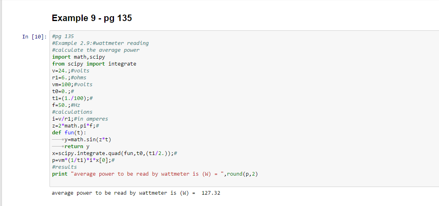Click the "z=2*math.pi*f;#" line
Image resolution: width=439 pixels, height=206 pixels.
pyautogui.click(x=75, y=126)
